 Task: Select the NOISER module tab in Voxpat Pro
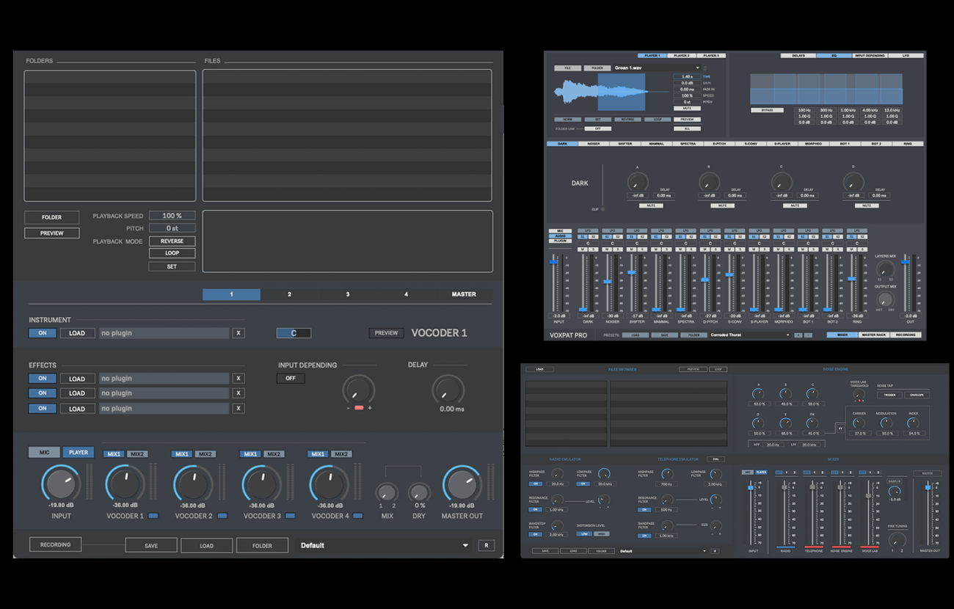[x=593, y=143]
